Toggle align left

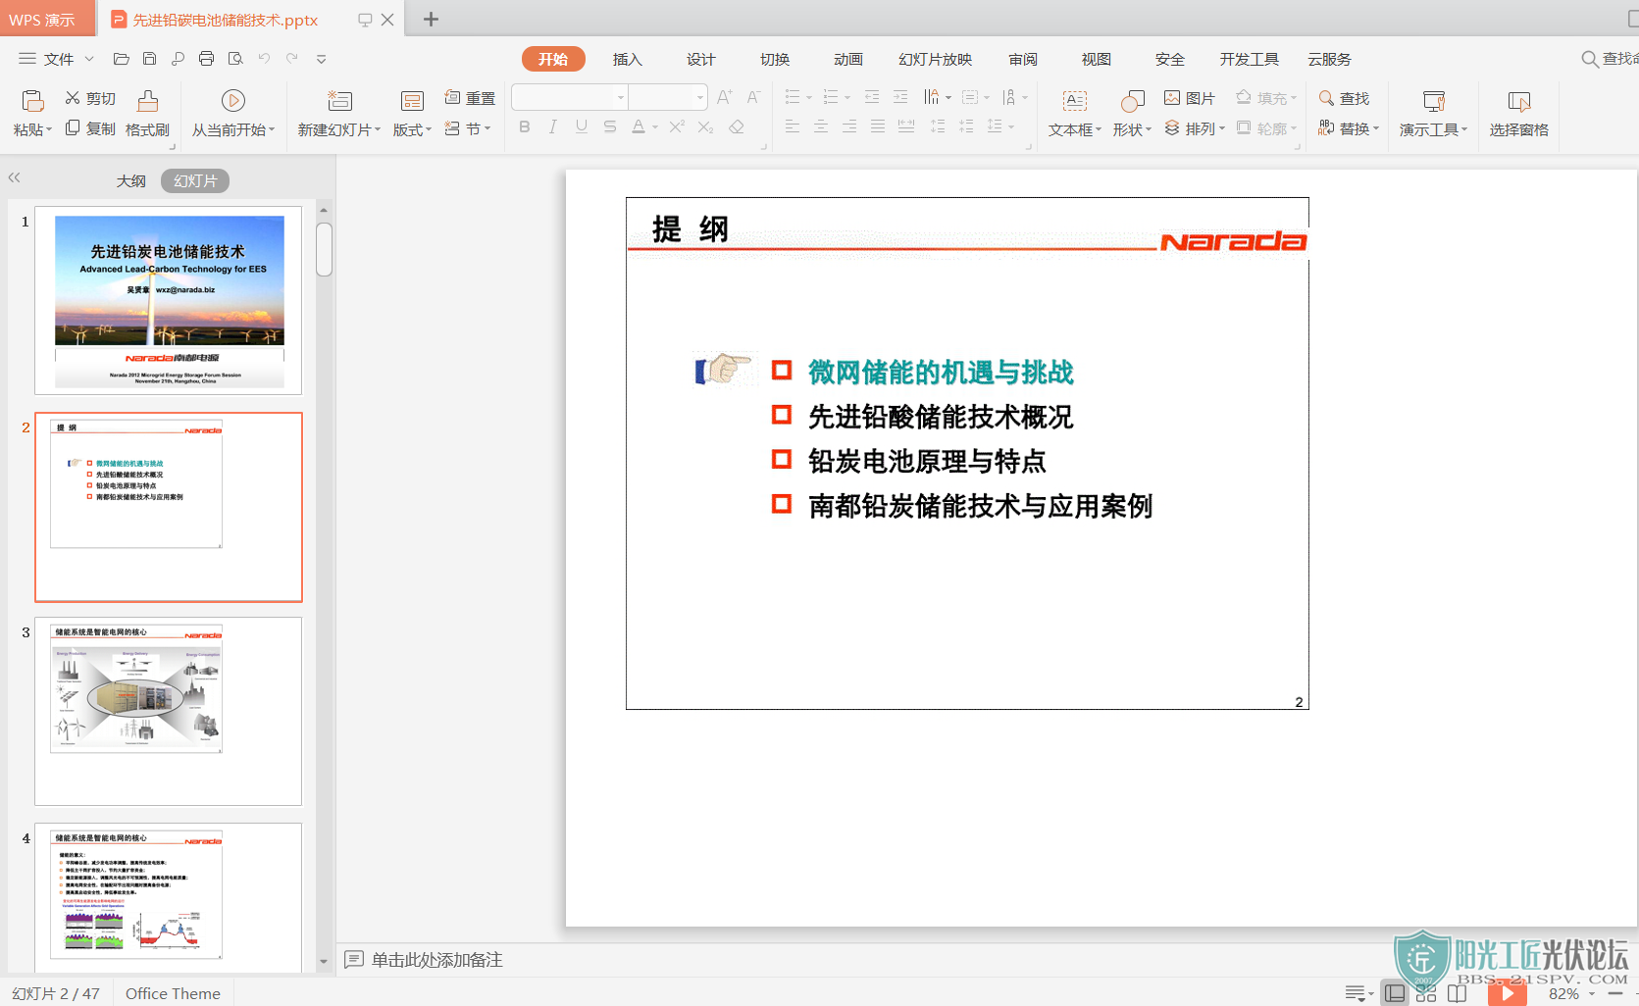coord(793,126)
